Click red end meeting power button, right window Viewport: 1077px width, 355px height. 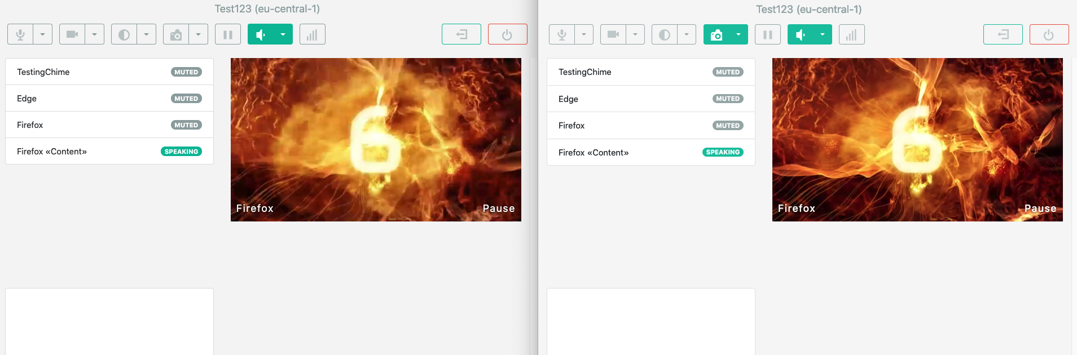click(1049, 35)
